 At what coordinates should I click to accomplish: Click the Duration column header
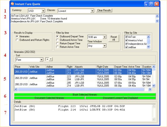pos(147,67)
